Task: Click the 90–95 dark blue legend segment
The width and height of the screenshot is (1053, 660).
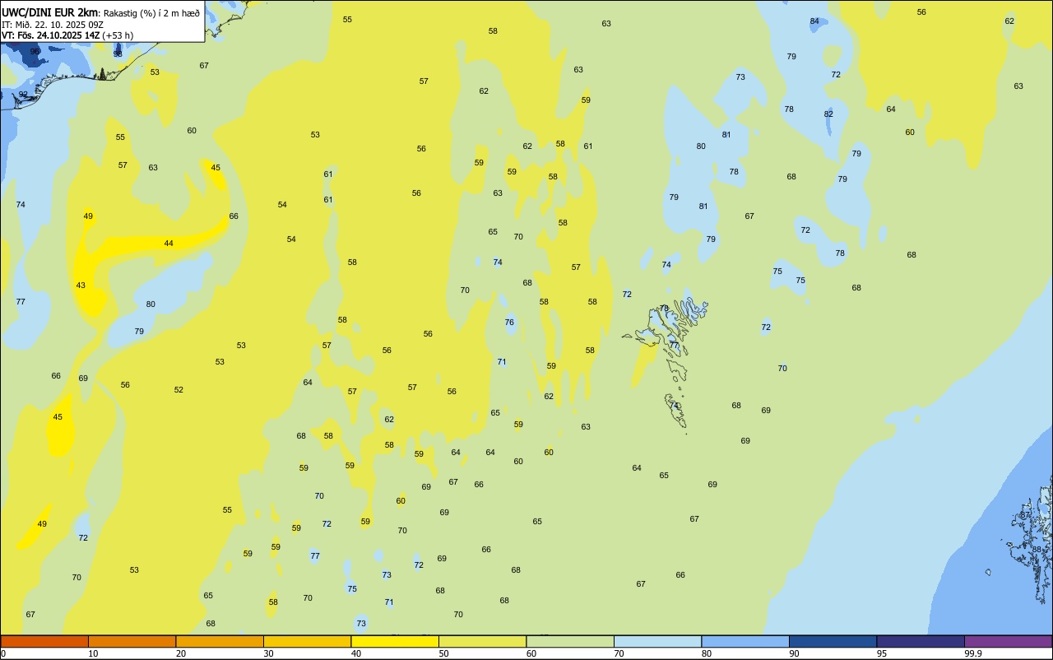Action: 833,641
